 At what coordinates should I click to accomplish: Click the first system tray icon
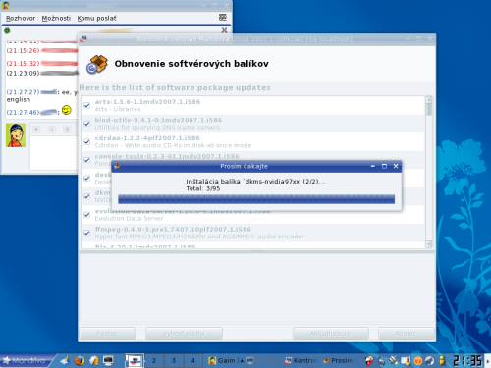369,360
